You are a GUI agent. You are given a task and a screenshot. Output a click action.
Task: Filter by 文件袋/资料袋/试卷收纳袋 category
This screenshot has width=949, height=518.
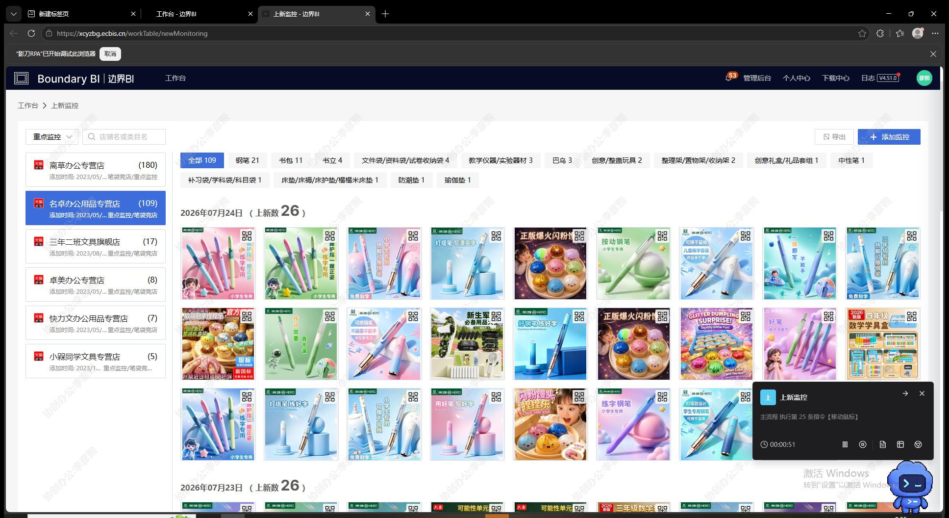405,160
